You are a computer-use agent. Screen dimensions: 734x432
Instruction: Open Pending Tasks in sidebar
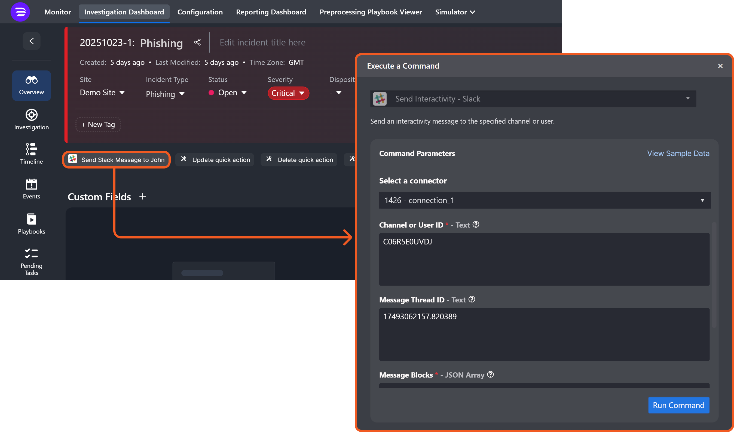(x=32, y=261)
